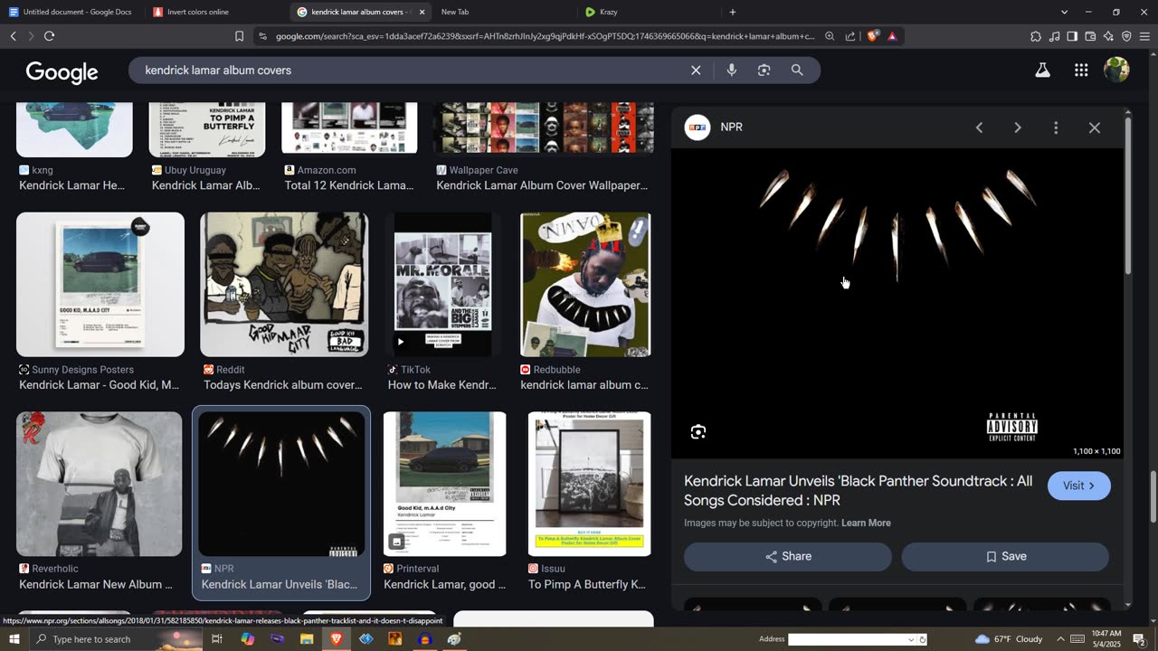Click 'Total 12 Kendrick Lama...' Amazon title
1158x651 pixels.
pyautogui.click(x=349, y=185)
